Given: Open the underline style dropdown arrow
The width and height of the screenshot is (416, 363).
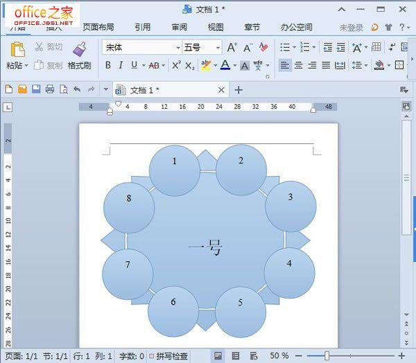Looking at the screenshot, I should tap(144, 65).
